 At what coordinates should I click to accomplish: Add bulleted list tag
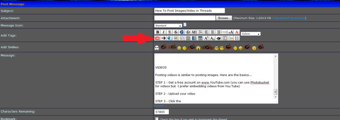[237, 38]
